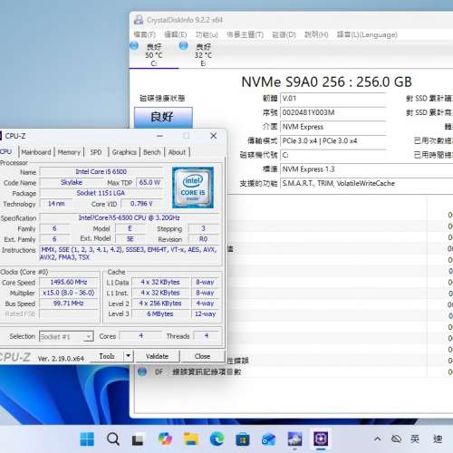Viewport: 453px width, 453px height.
Task: Click the Bus Speed value 99.71 MHz
Action: click(x=69, y=304)
